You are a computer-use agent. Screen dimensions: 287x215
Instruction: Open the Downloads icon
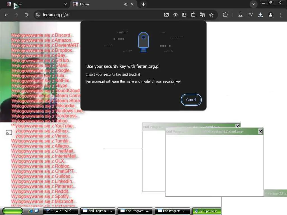261,15
